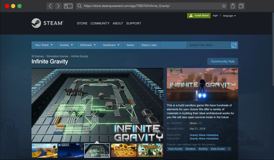Image resolution: width=274 pixels, height=160 pixels.
Task: Select the first yellow screenshot thumbnail
Action: click(x=45, y=150)
